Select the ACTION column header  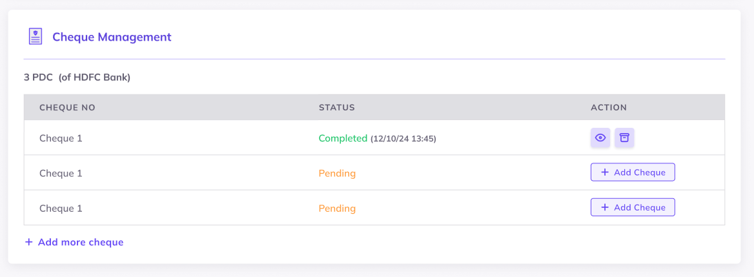coord(609,107)
